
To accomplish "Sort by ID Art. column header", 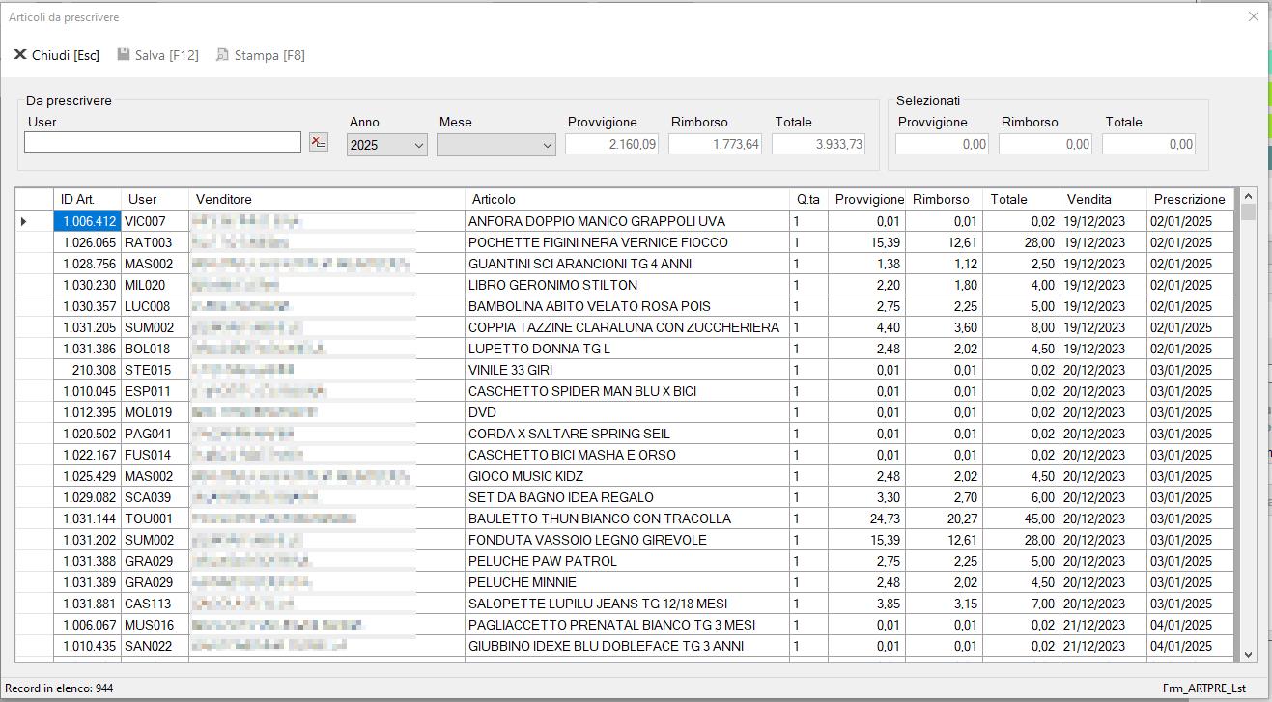I will click(x=87, y=199).
